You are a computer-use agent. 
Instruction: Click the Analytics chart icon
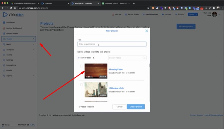click(x=4, y=50)
